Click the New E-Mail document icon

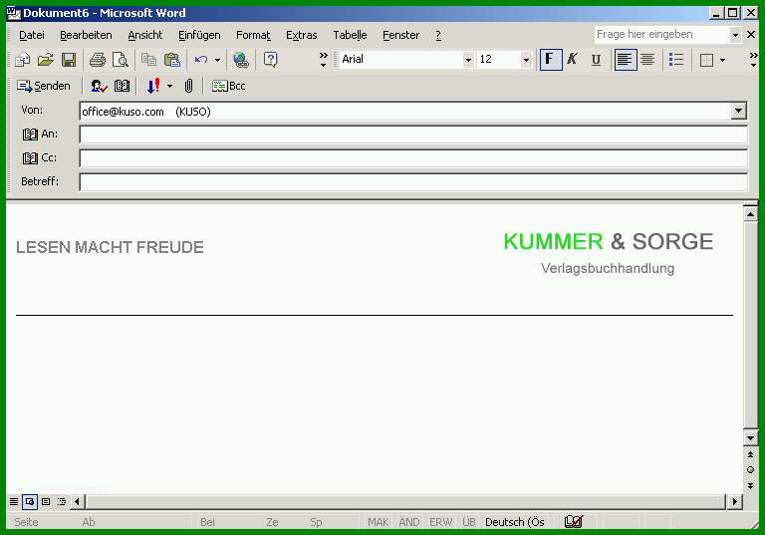coord(23,60)
